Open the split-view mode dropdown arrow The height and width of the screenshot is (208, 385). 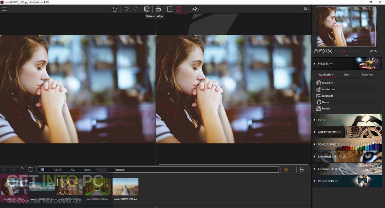click(x=185, y=9)
